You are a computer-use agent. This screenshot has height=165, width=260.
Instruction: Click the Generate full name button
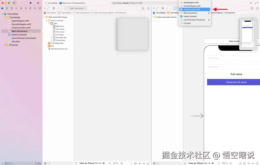coord(234,82)
